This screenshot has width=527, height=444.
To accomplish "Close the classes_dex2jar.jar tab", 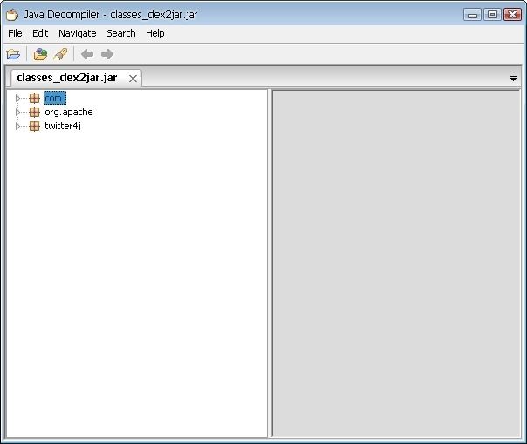I will [x=133, y=79].
